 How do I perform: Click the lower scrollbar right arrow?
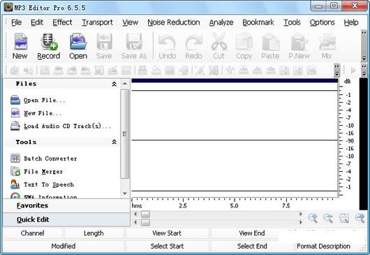coord(301,222)
